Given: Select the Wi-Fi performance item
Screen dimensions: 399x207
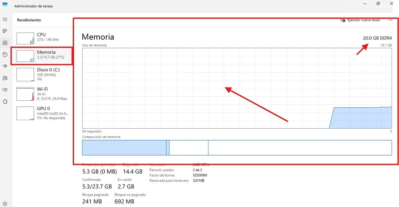Looking at the screenshot, I should coord(42,94).
